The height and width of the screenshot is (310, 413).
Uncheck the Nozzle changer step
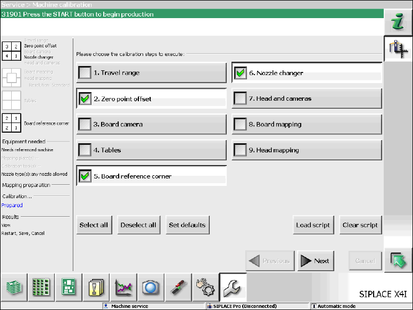240,73
